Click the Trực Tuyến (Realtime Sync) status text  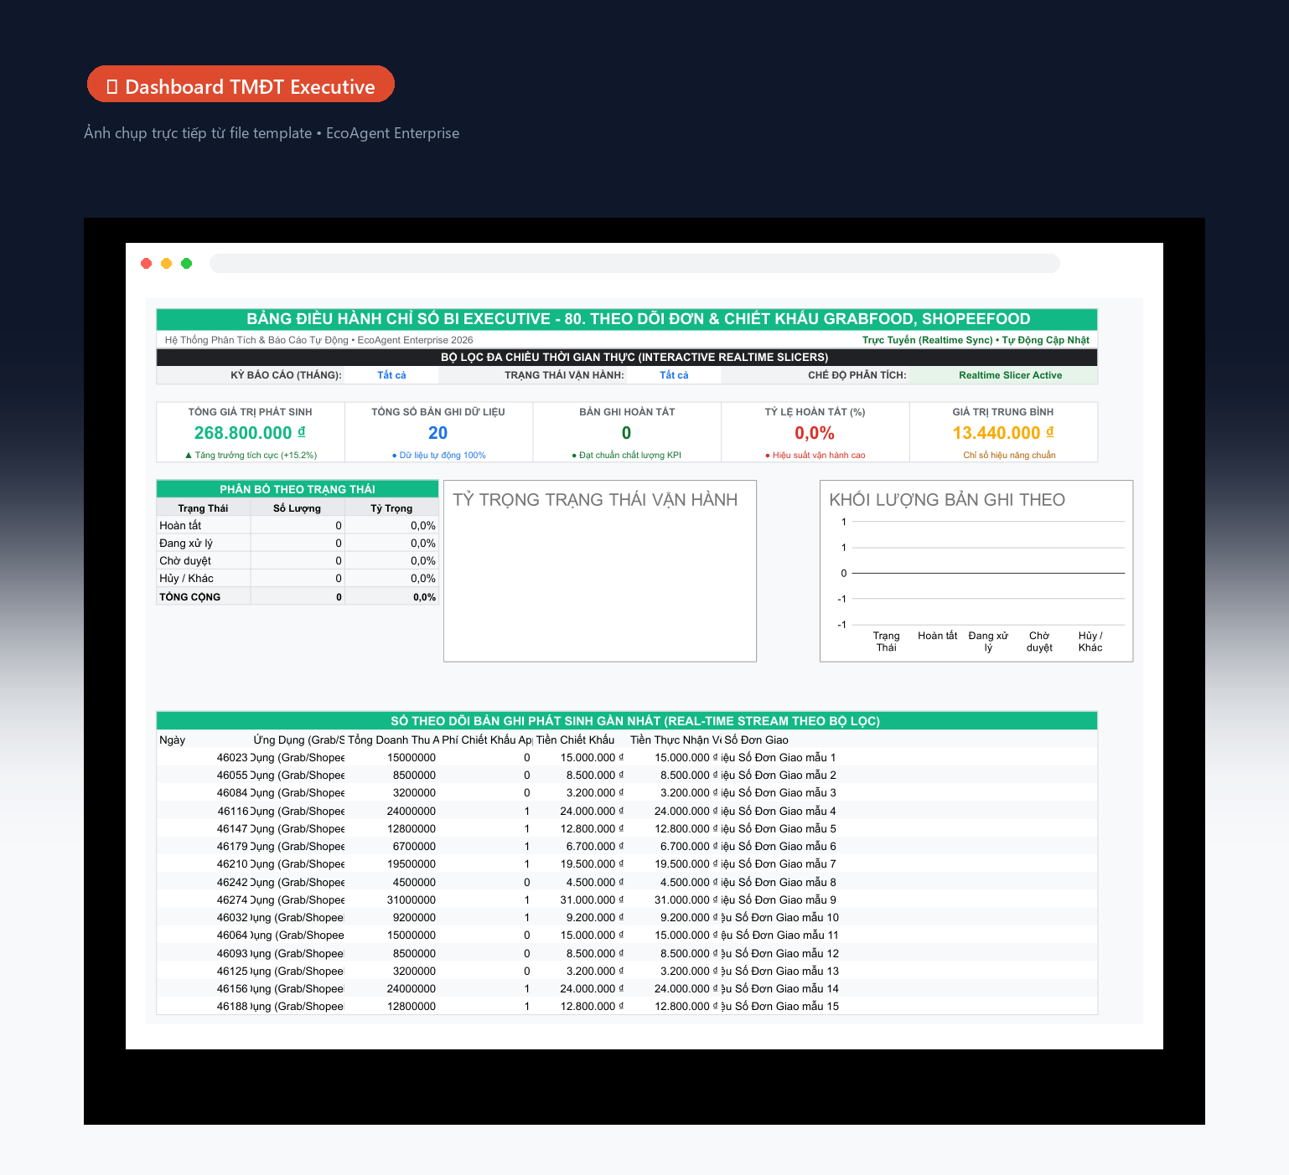(976, 340)
